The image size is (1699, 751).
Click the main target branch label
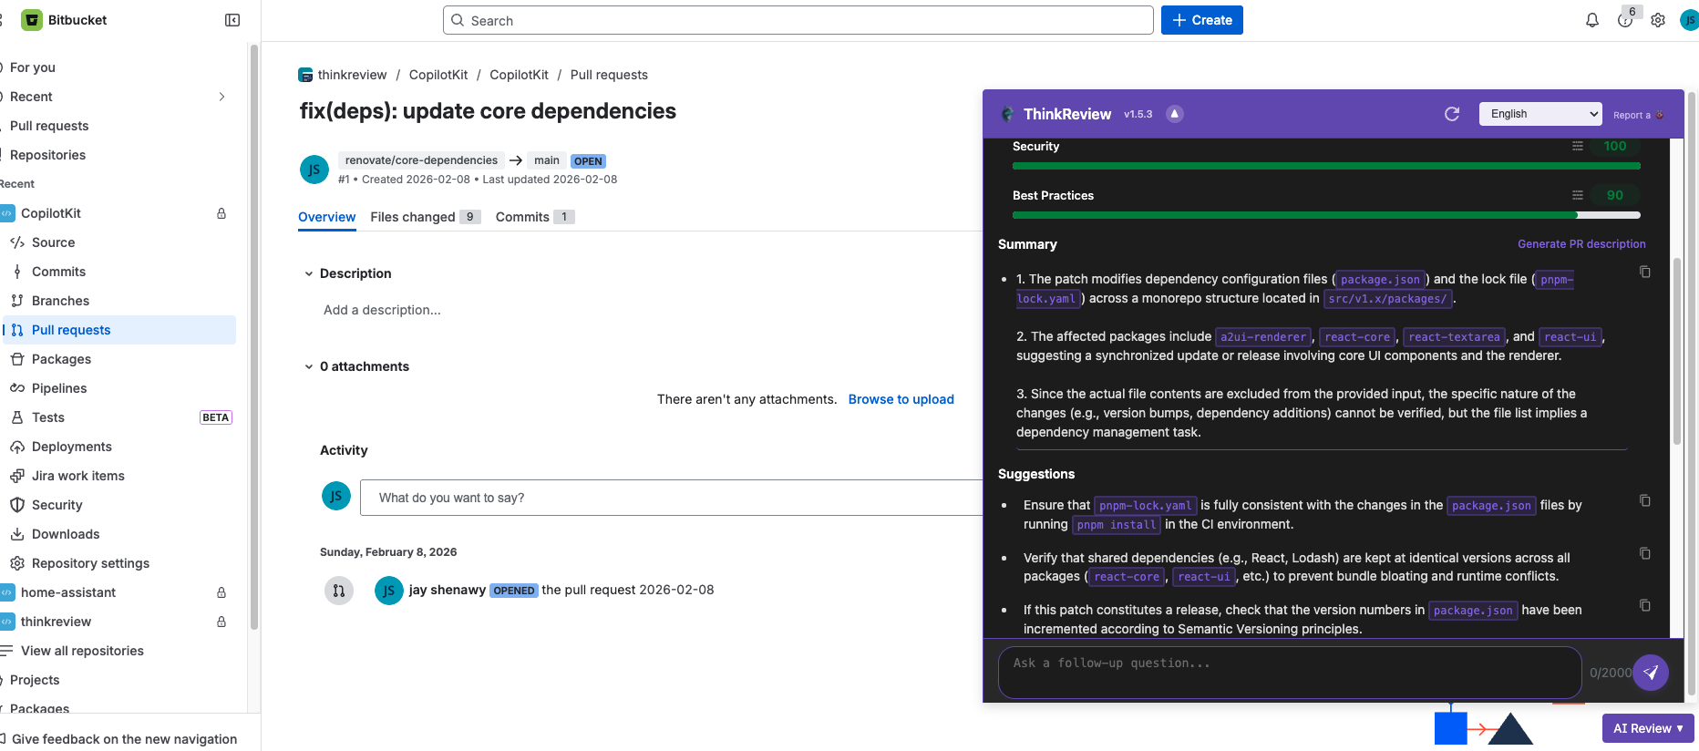[547, 160]
